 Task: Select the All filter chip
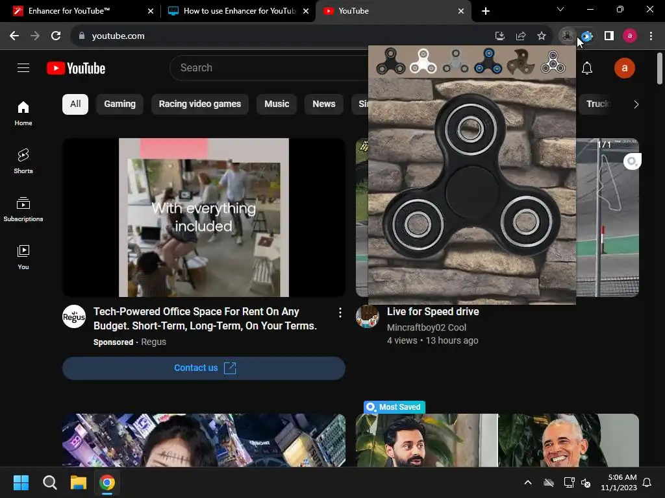click(x=75, y=104)
